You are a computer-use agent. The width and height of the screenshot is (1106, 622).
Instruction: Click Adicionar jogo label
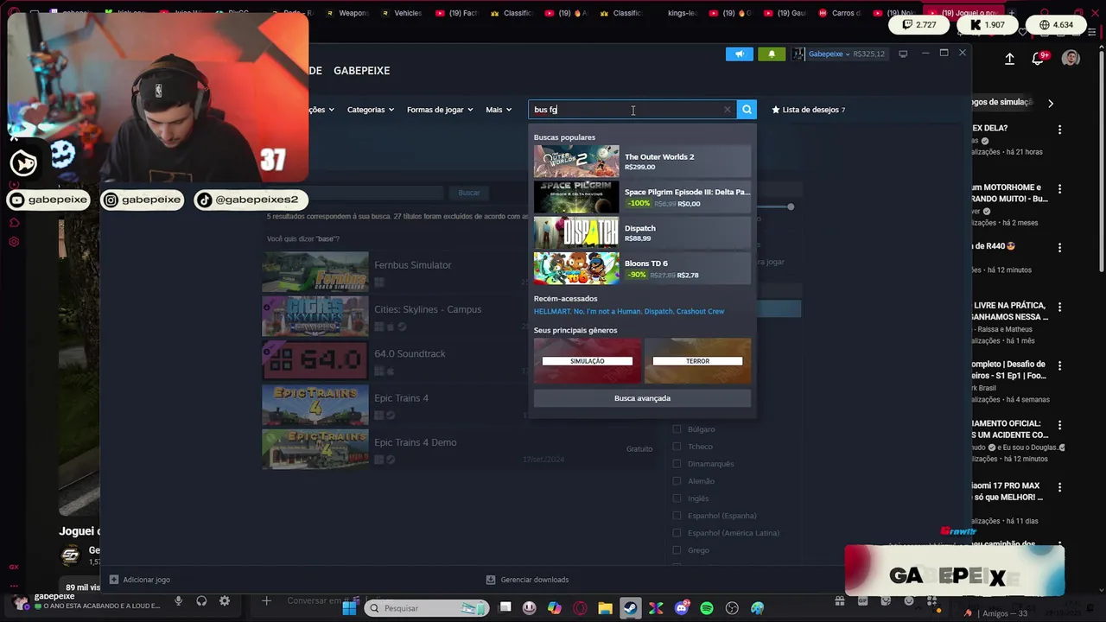[146, 580]
